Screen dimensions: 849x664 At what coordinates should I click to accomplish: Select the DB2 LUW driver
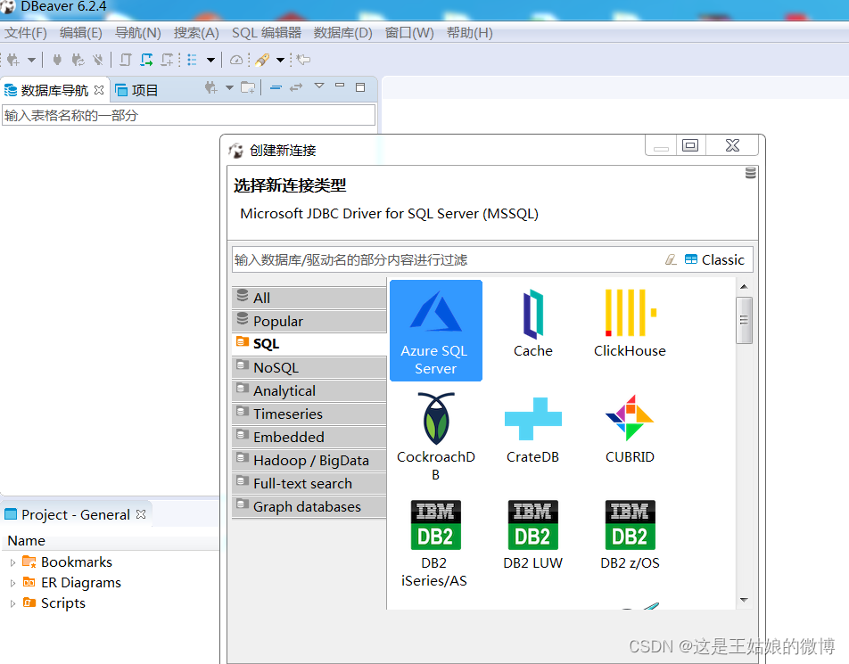tap(532, 536)
